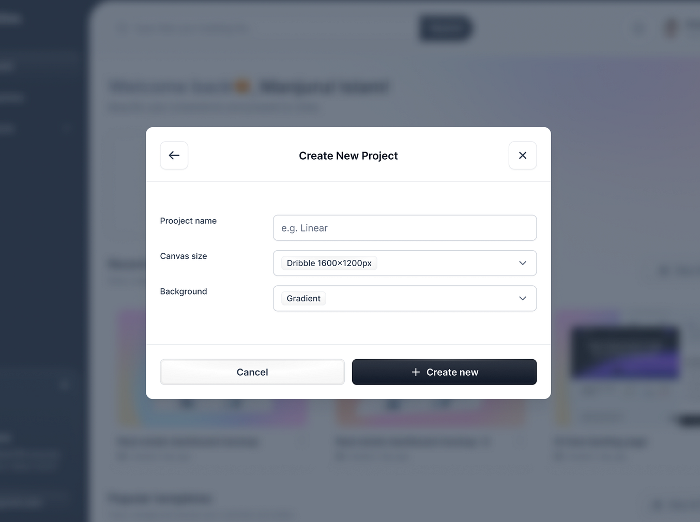This screenshot has height=522, width=700.
Task: Click the back arrow in dialog header
Action: pyautogui.click(x=174, y=156)
